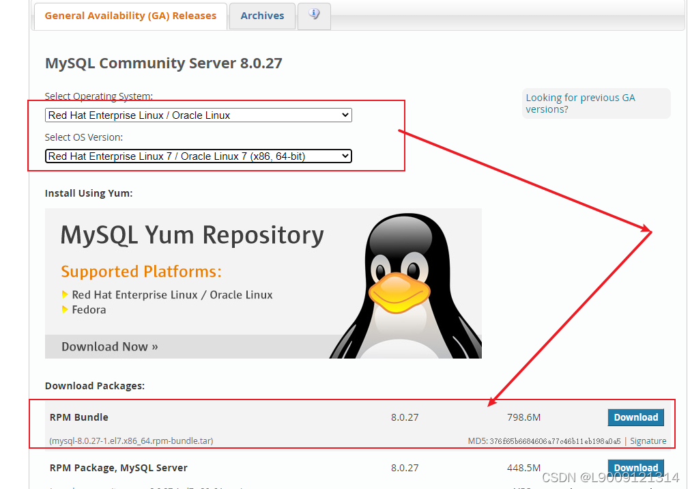This screenshot has width=690, height=489.
Task: Click "Download Now »" in the Yum banner
Action: (x=109, y=346)
